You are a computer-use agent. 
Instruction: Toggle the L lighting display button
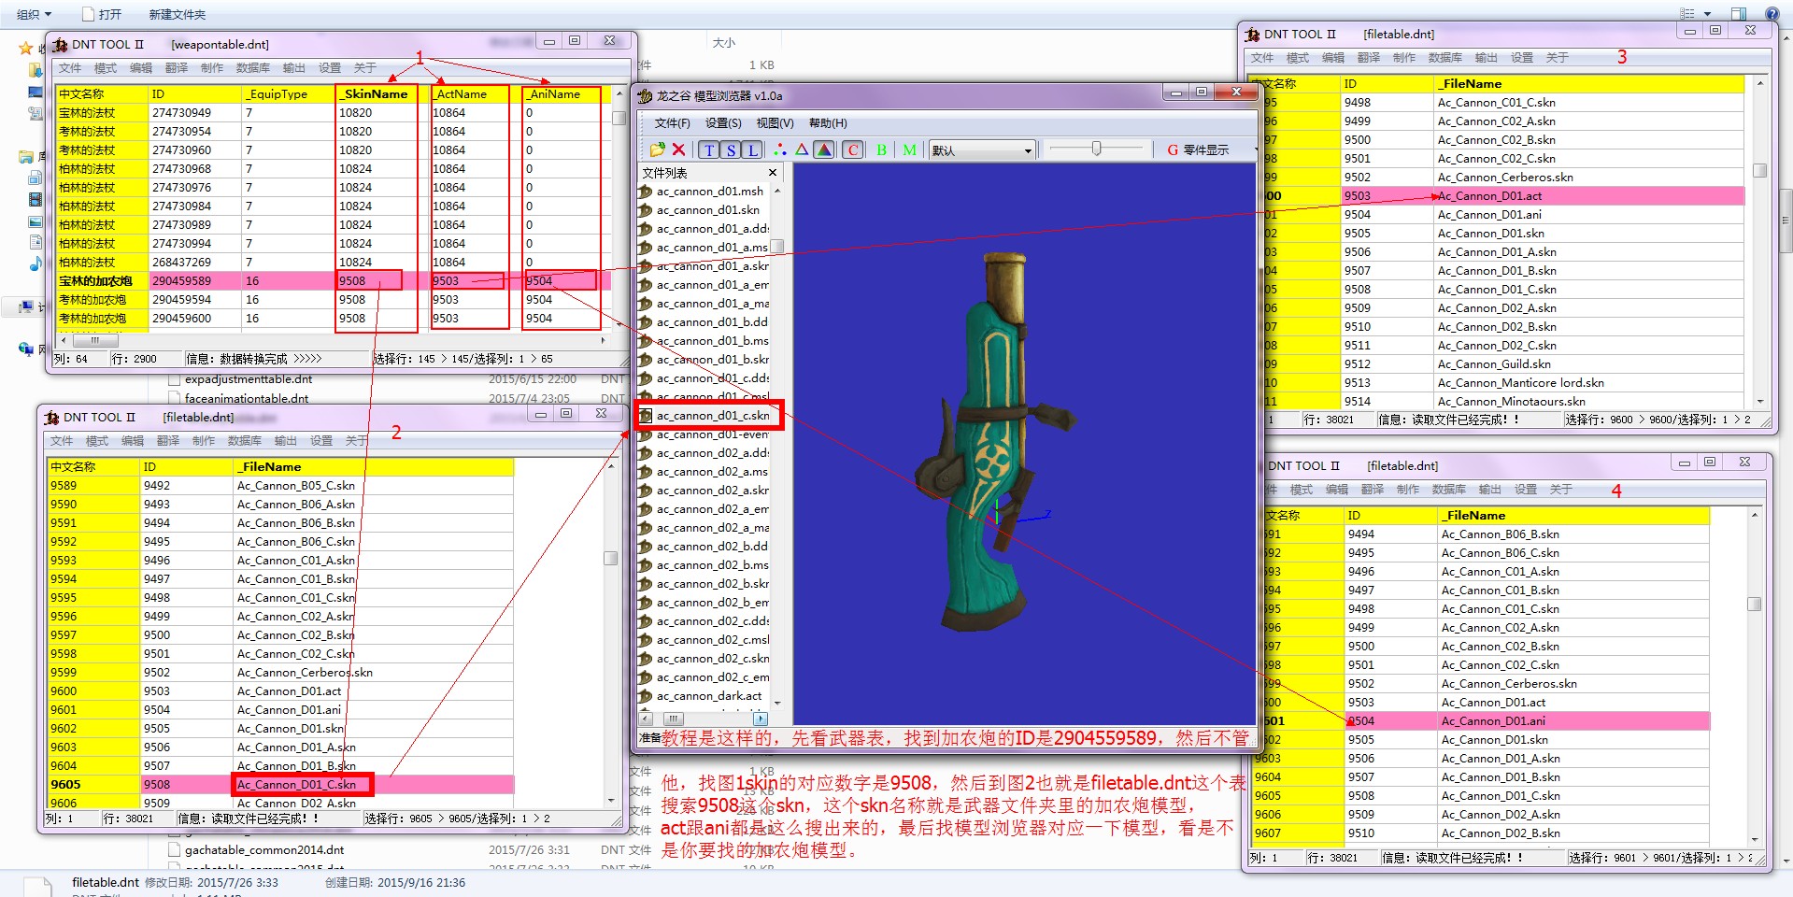[x=752, y=149]
